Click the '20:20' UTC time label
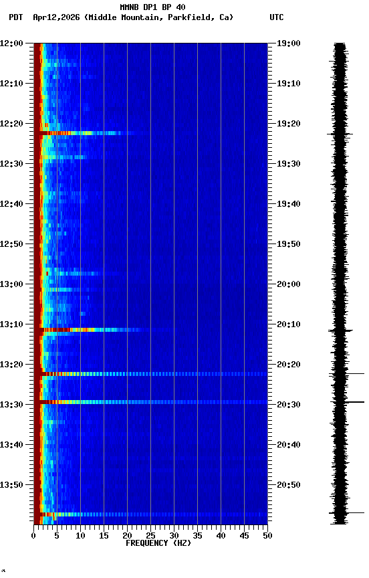Screen dimensions: 369x578 (x=289, y=365)
